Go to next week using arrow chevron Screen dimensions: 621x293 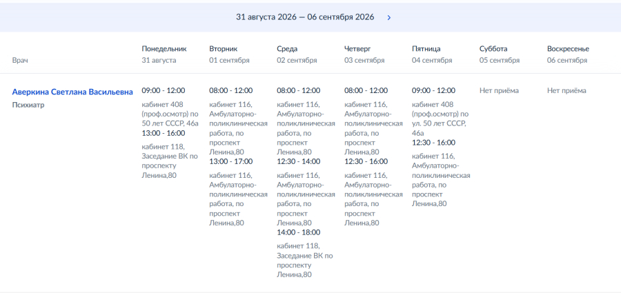pos(389,17)
